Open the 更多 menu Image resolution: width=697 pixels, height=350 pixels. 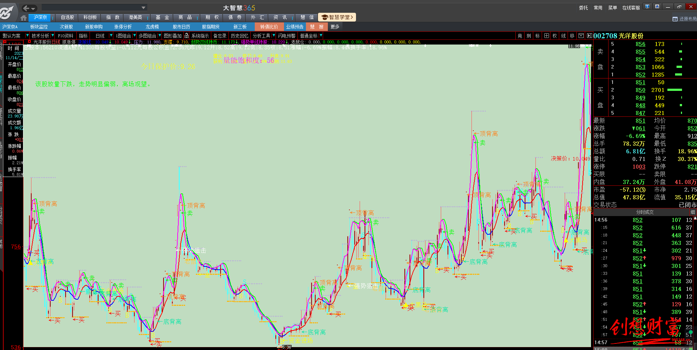click(335, 27)
